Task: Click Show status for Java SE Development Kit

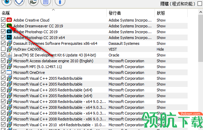Action: pyautogui.click(x=161, y=55)
